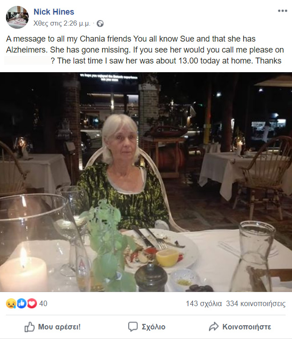Open the three-dot post options menu
Screen dimensions: 292x339
pyautogui.click(x=282, y=11)
